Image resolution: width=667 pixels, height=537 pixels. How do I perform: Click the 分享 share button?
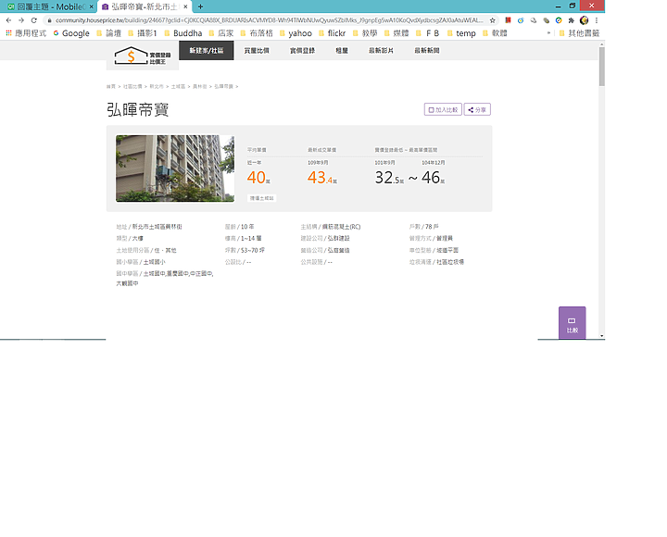click(x=477, y=109)
